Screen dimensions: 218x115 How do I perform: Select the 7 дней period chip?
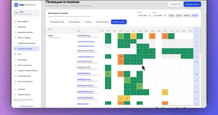click(171, 16)
